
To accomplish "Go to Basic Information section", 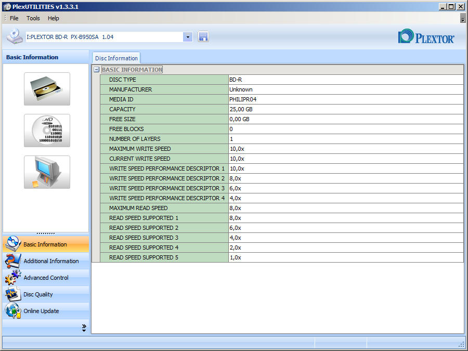I will pyautogui.click(x=46, y=244).
